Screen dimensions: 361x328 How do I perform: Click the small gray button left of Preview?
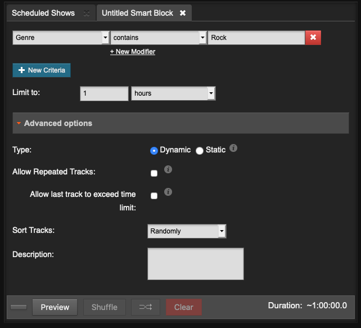point(19,307)
